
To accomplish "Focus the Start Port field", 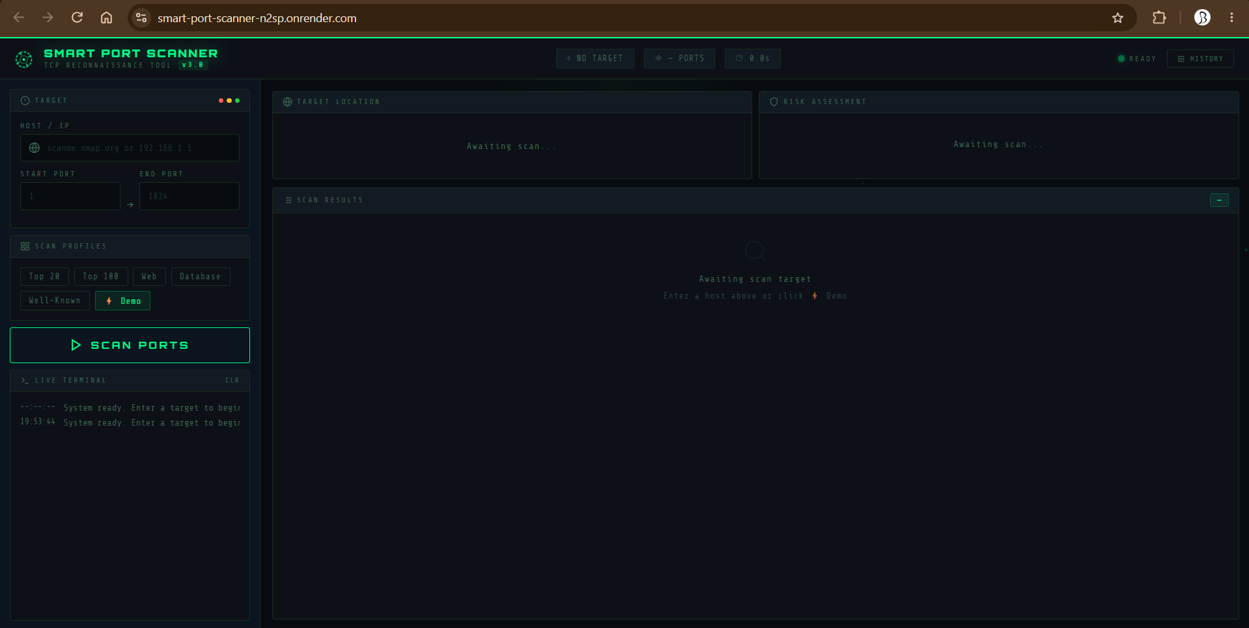I will click(x=70, y=196).
